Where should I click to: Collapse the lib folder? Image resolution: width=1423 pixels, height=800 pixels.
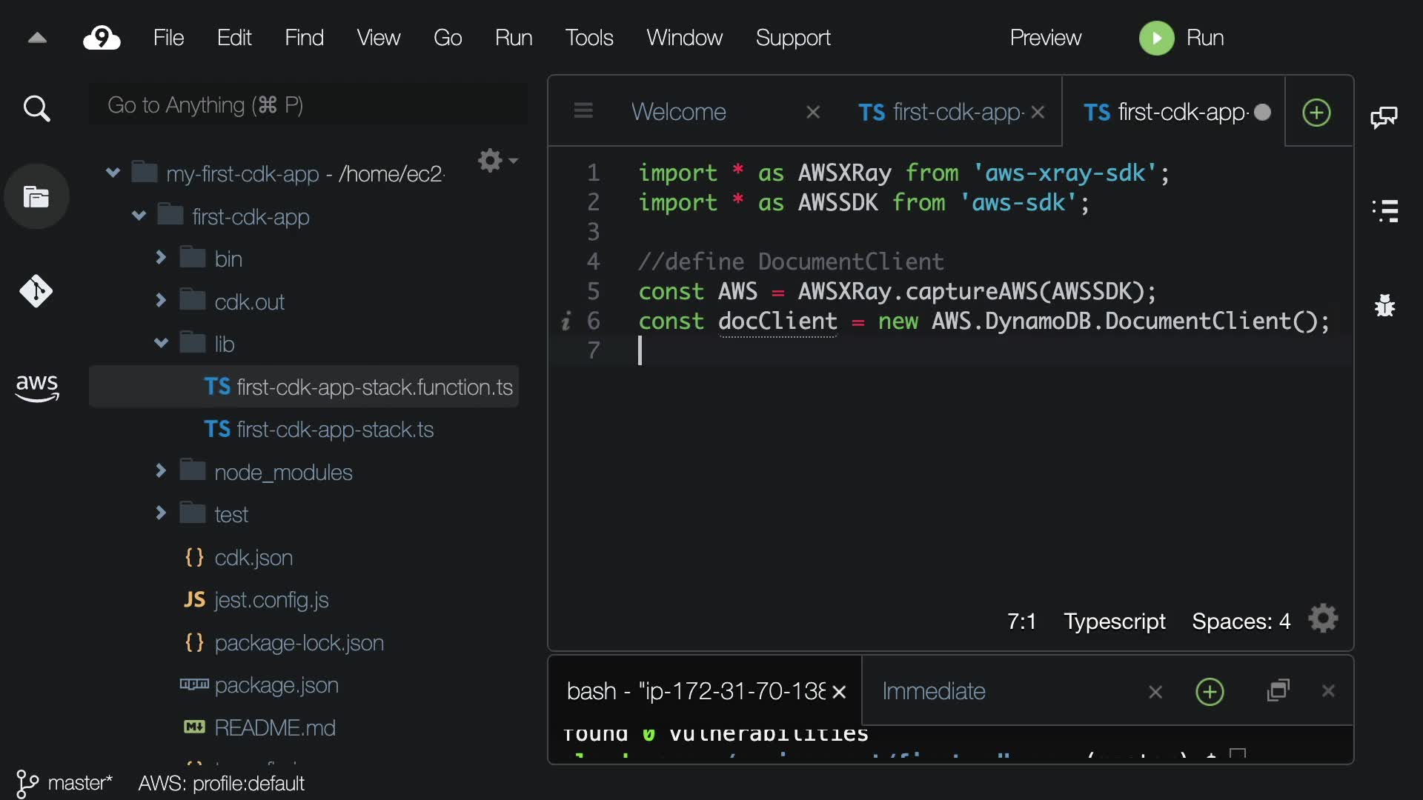pyautogui.click(x=161, y=343)
